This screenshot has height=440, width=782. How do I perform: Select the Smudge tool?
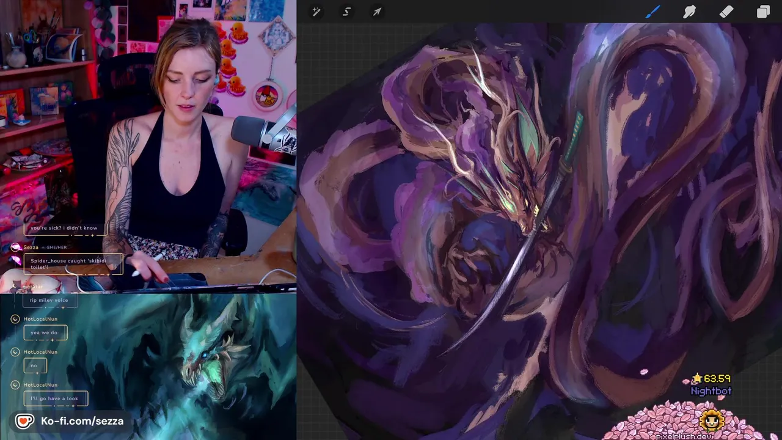point(689,12)
